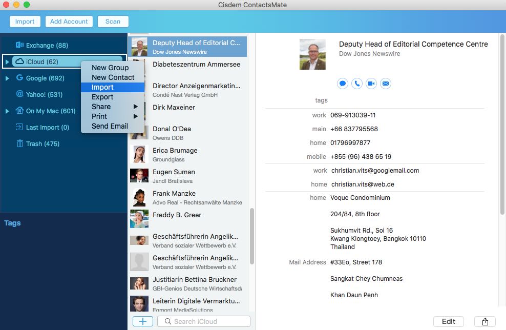Click the Justitiarin Bettina Bruckner photo

(139, 283)
